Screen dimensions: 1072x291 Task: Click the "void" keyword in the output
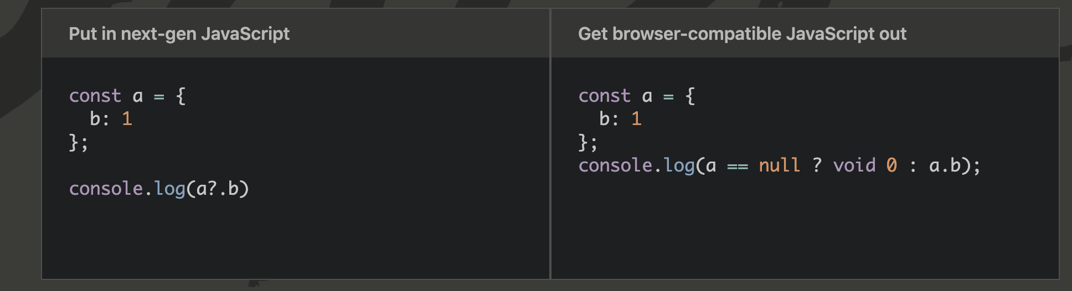click(x=854, y=165)
